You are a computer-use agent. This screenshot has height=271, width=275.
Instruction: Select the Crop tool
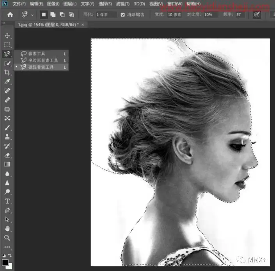click(x=7, y=73)
